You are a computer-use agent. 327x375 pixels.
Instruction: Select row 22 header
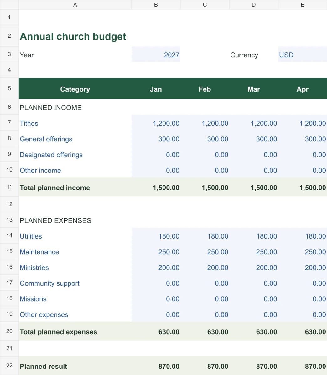pos(9,366)
